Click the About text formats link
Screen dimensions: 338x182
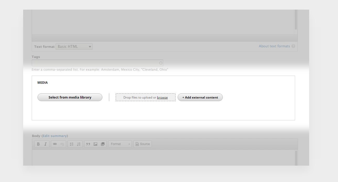click(274, 46)
